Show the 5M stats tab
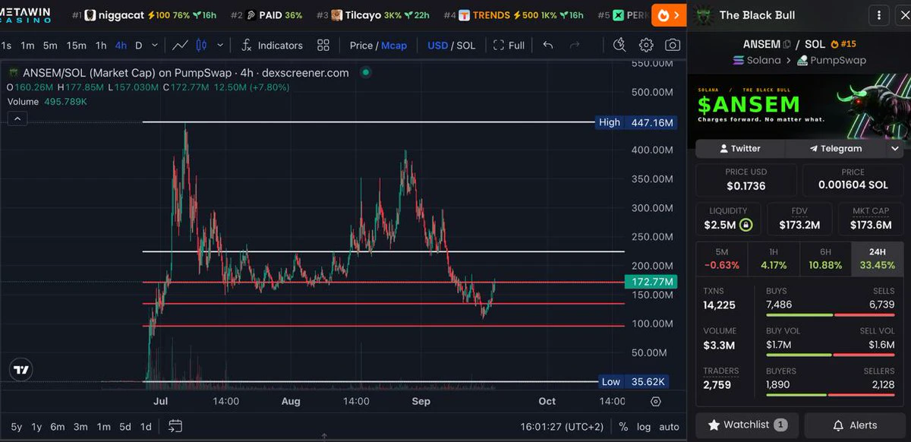 coord(722,259)
